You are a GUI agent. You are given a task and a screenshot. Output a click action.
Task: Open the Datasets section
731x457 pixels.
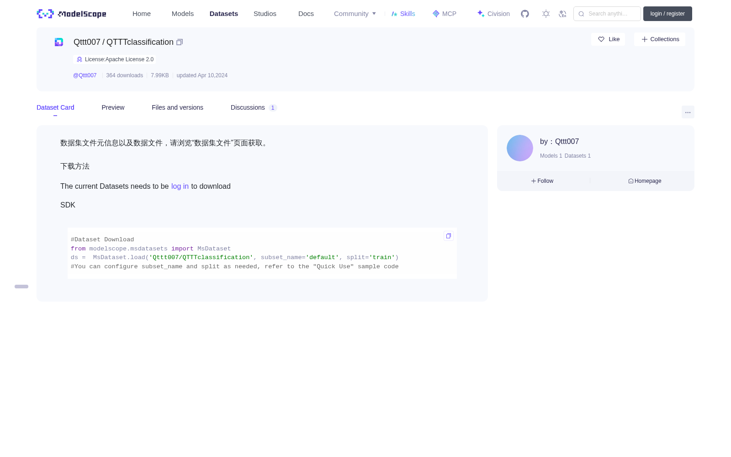coord(224,14)
